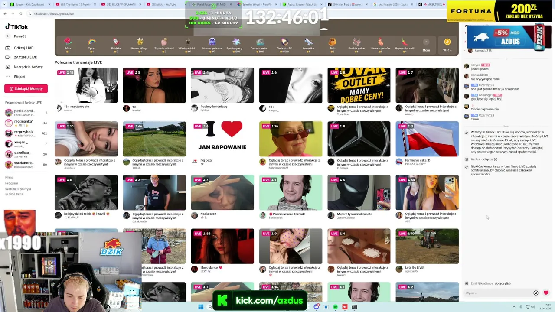555x312 pixels.
Task: Open 'Poszukiwacze Tornad!' live stream
Action: pos(291,193)
